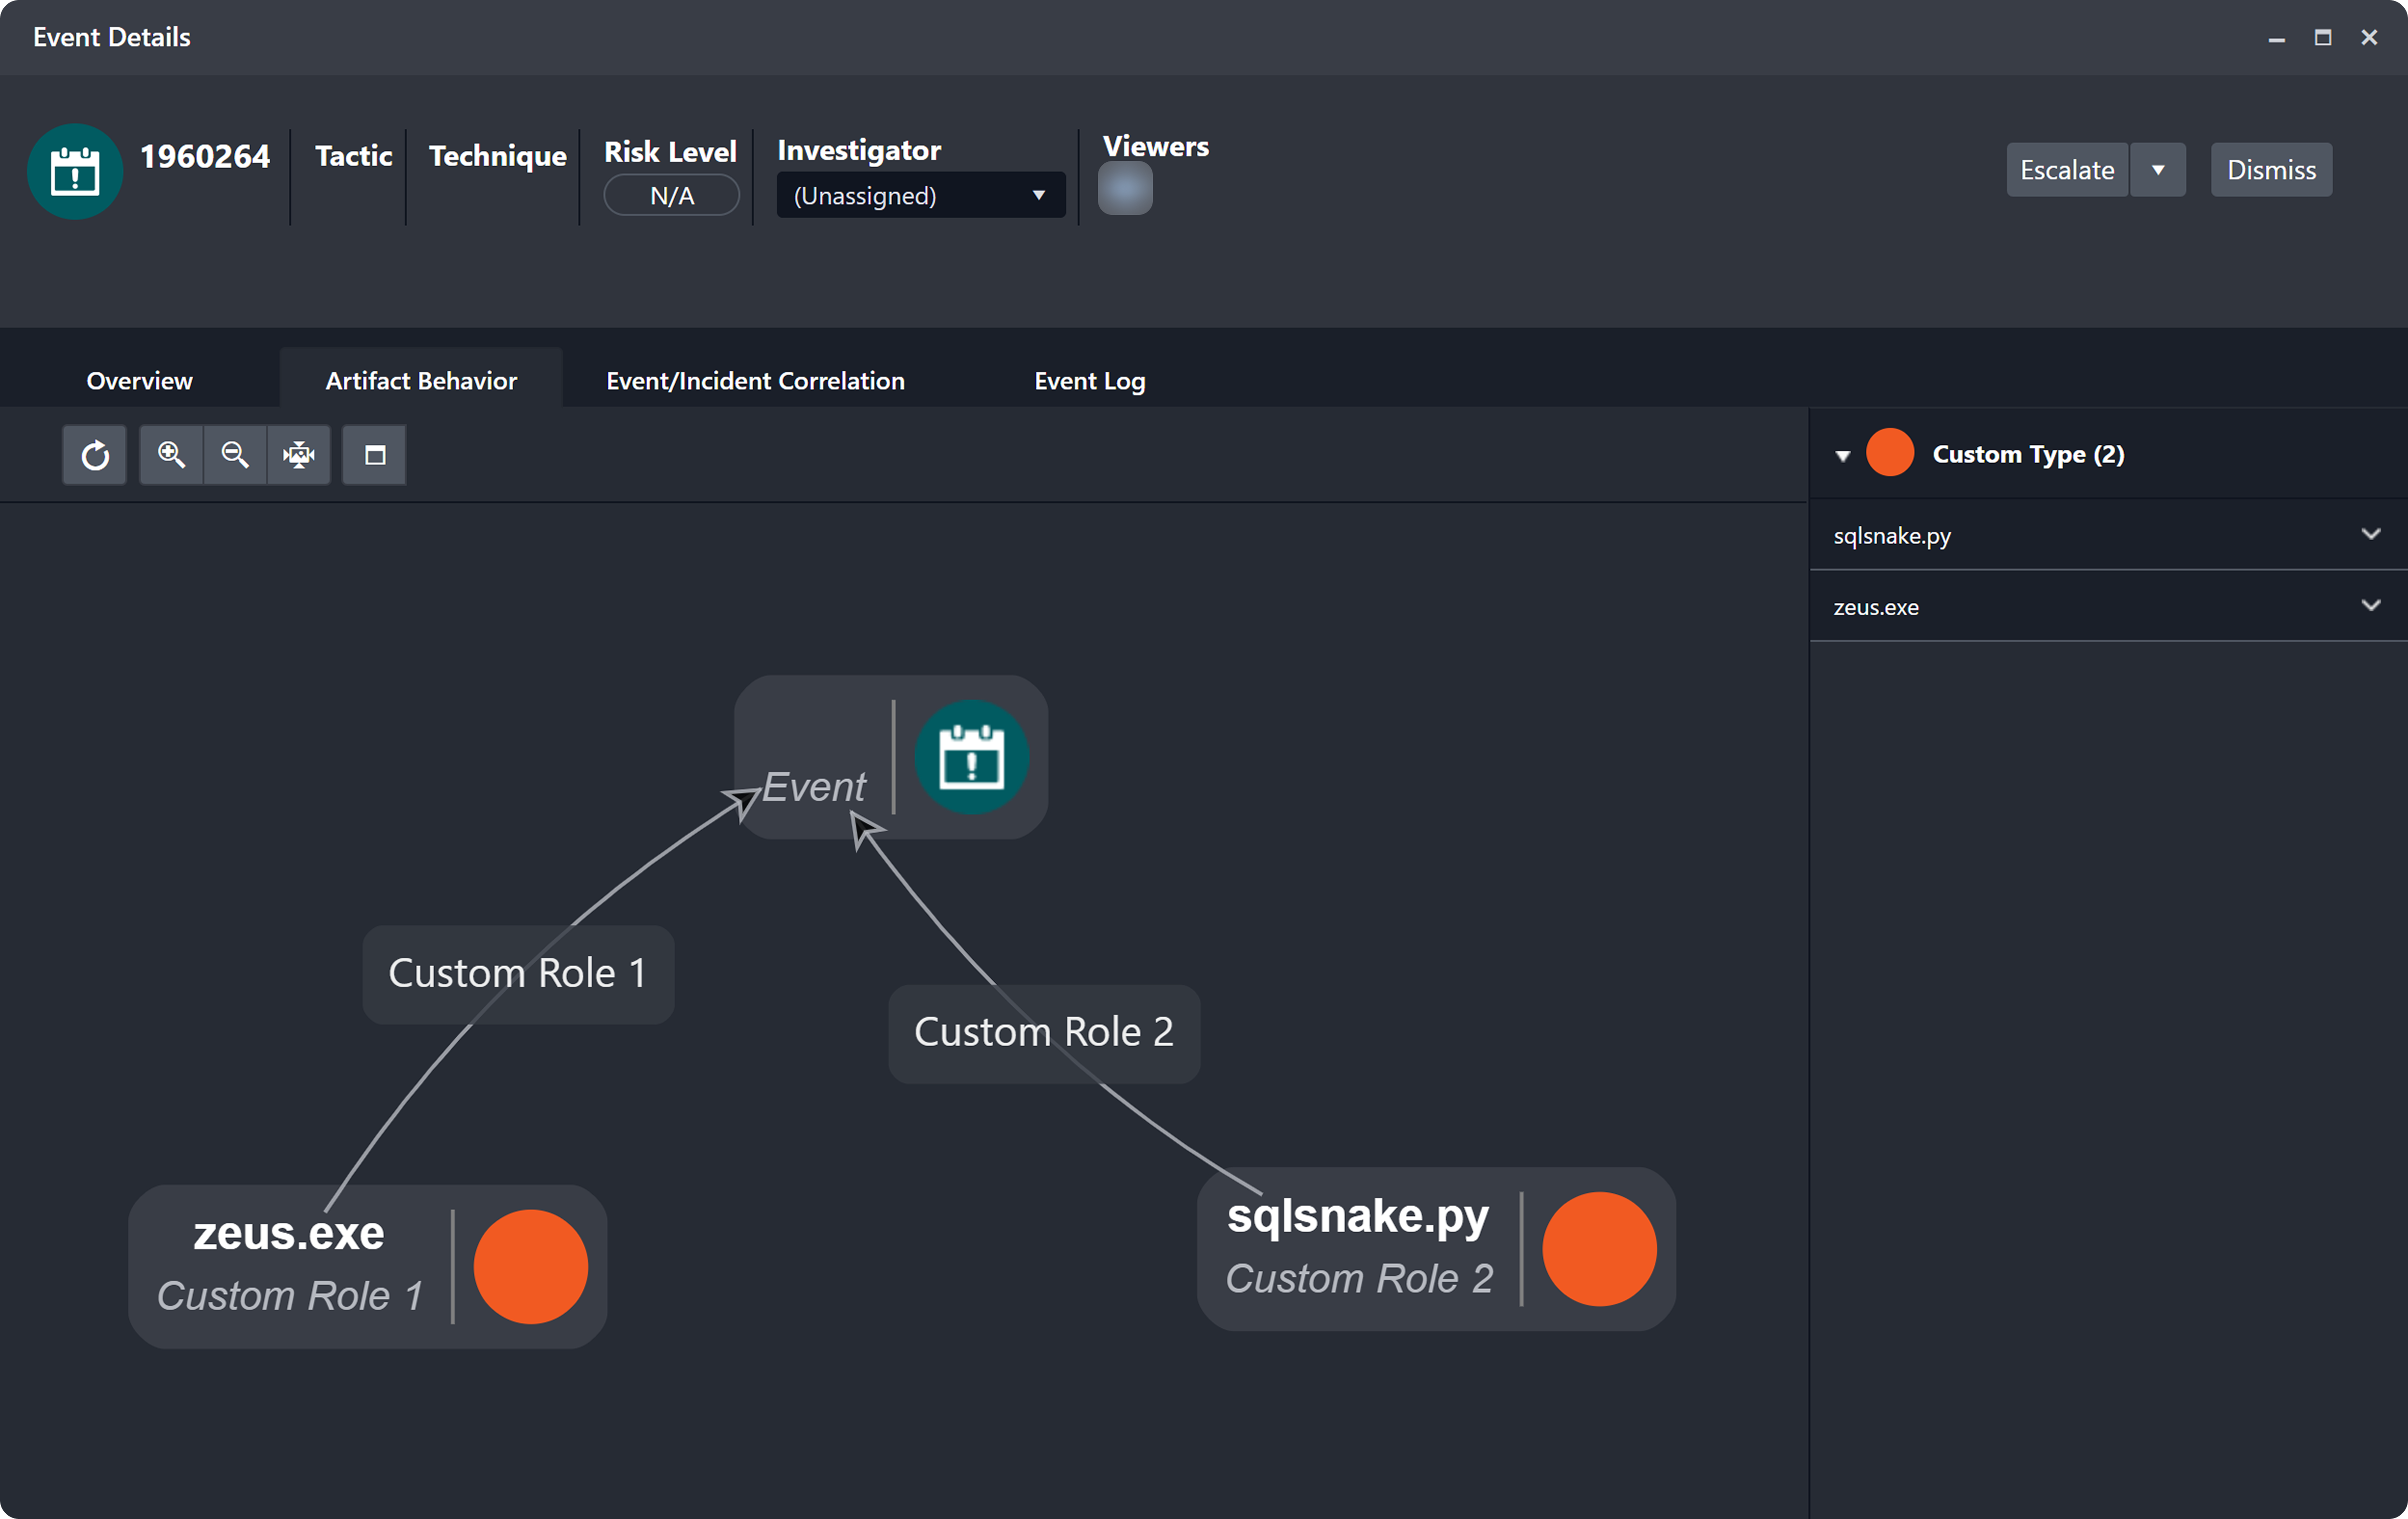Click the zeus.exe orange node circle
Screen dimensions: 2408x1519
(530, 1267)
